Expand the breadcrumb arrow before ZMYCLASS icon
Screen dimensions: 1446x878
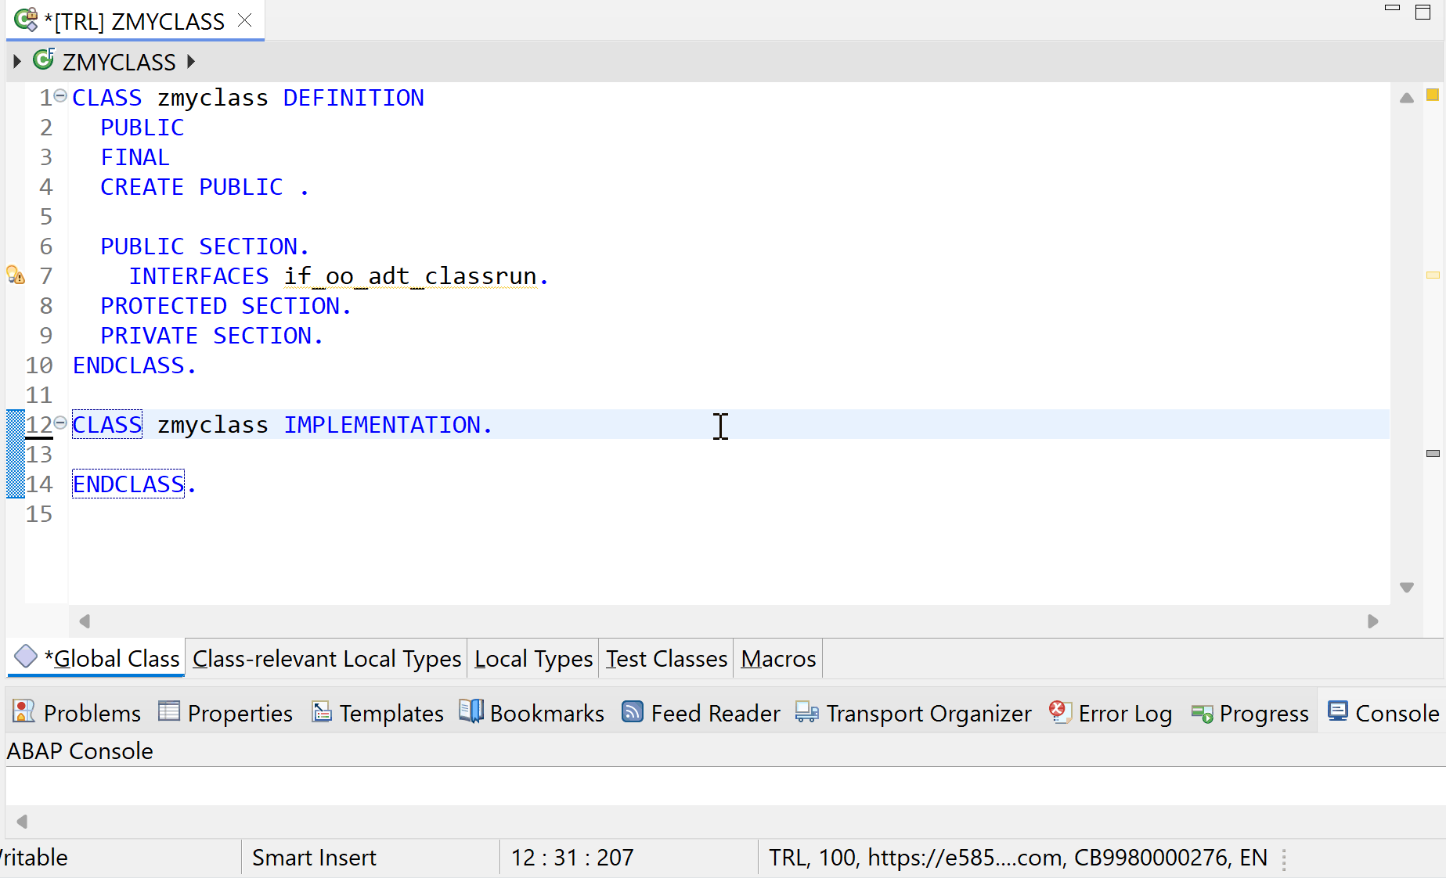tap(17, 61)
